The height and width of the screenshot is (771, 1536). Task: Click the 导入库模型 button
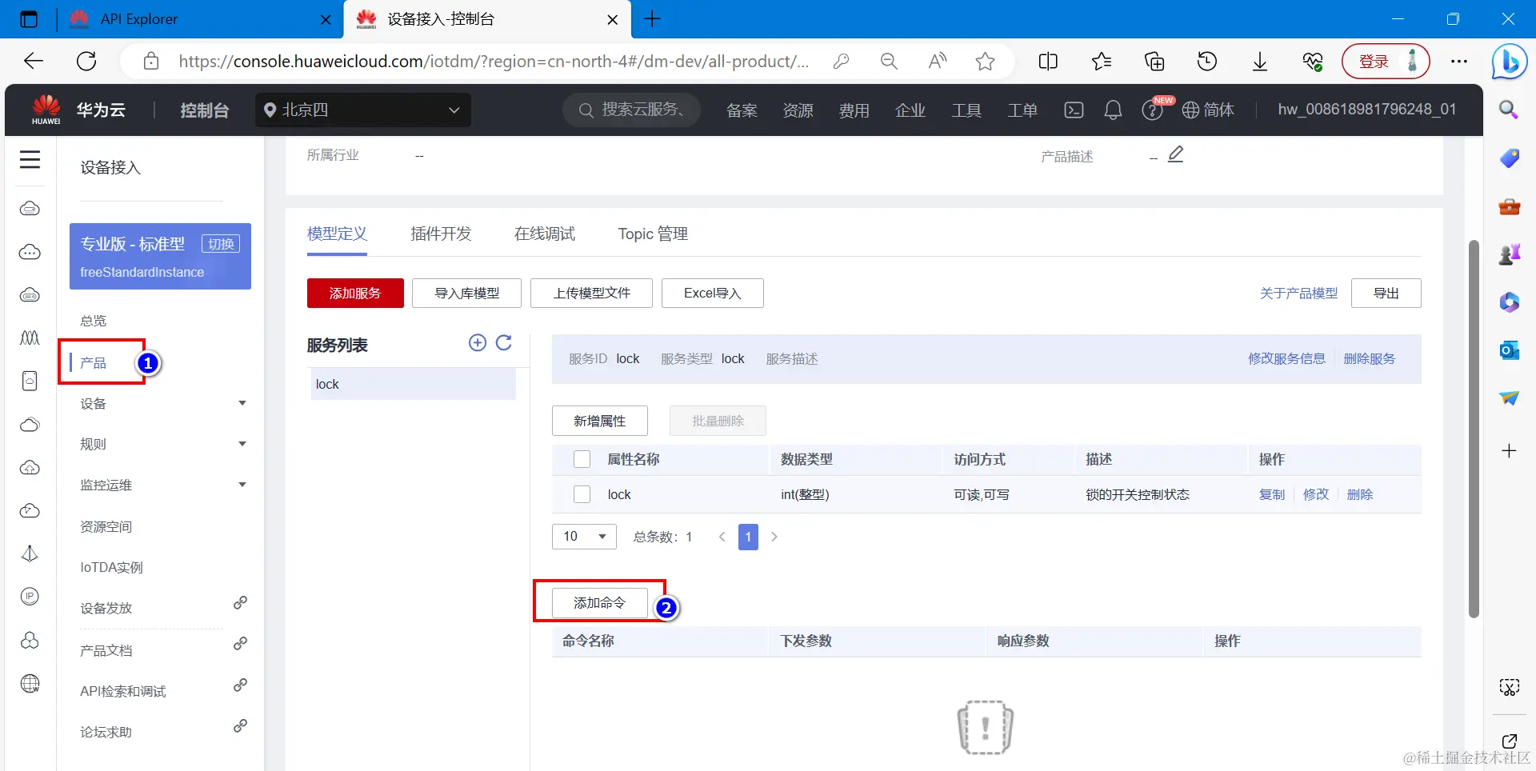click(466, 294)
